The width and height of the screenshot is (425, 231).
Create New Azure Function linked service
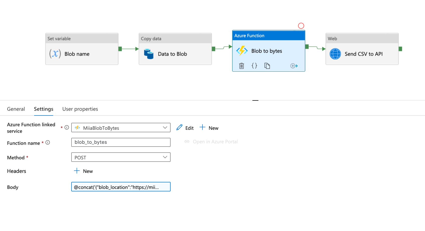pos(209,128)
